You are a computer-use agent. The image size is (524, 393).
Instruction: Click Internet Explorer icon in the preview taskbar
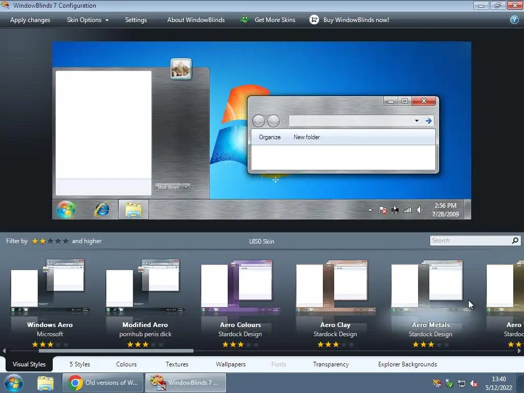point(102,209)
